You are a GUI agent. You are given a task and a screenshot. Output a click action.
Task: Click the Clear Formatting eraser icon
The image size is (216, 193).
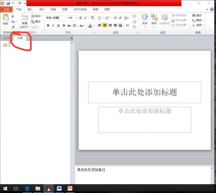92,18
